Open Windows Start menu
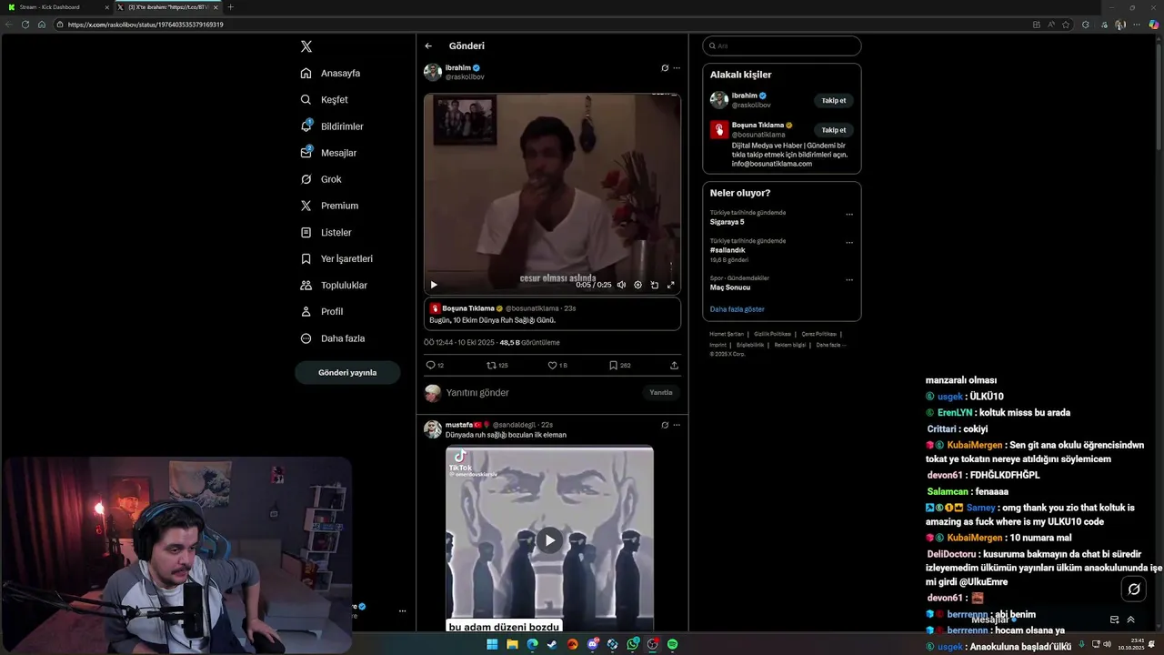The width and height of the screenshot is (1164, 655). pyautogui.click(x=492, y=644)
